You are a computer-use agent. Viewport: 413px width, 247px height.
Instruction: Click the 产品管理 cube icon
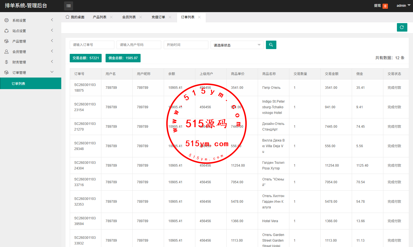tap(6, 41)
